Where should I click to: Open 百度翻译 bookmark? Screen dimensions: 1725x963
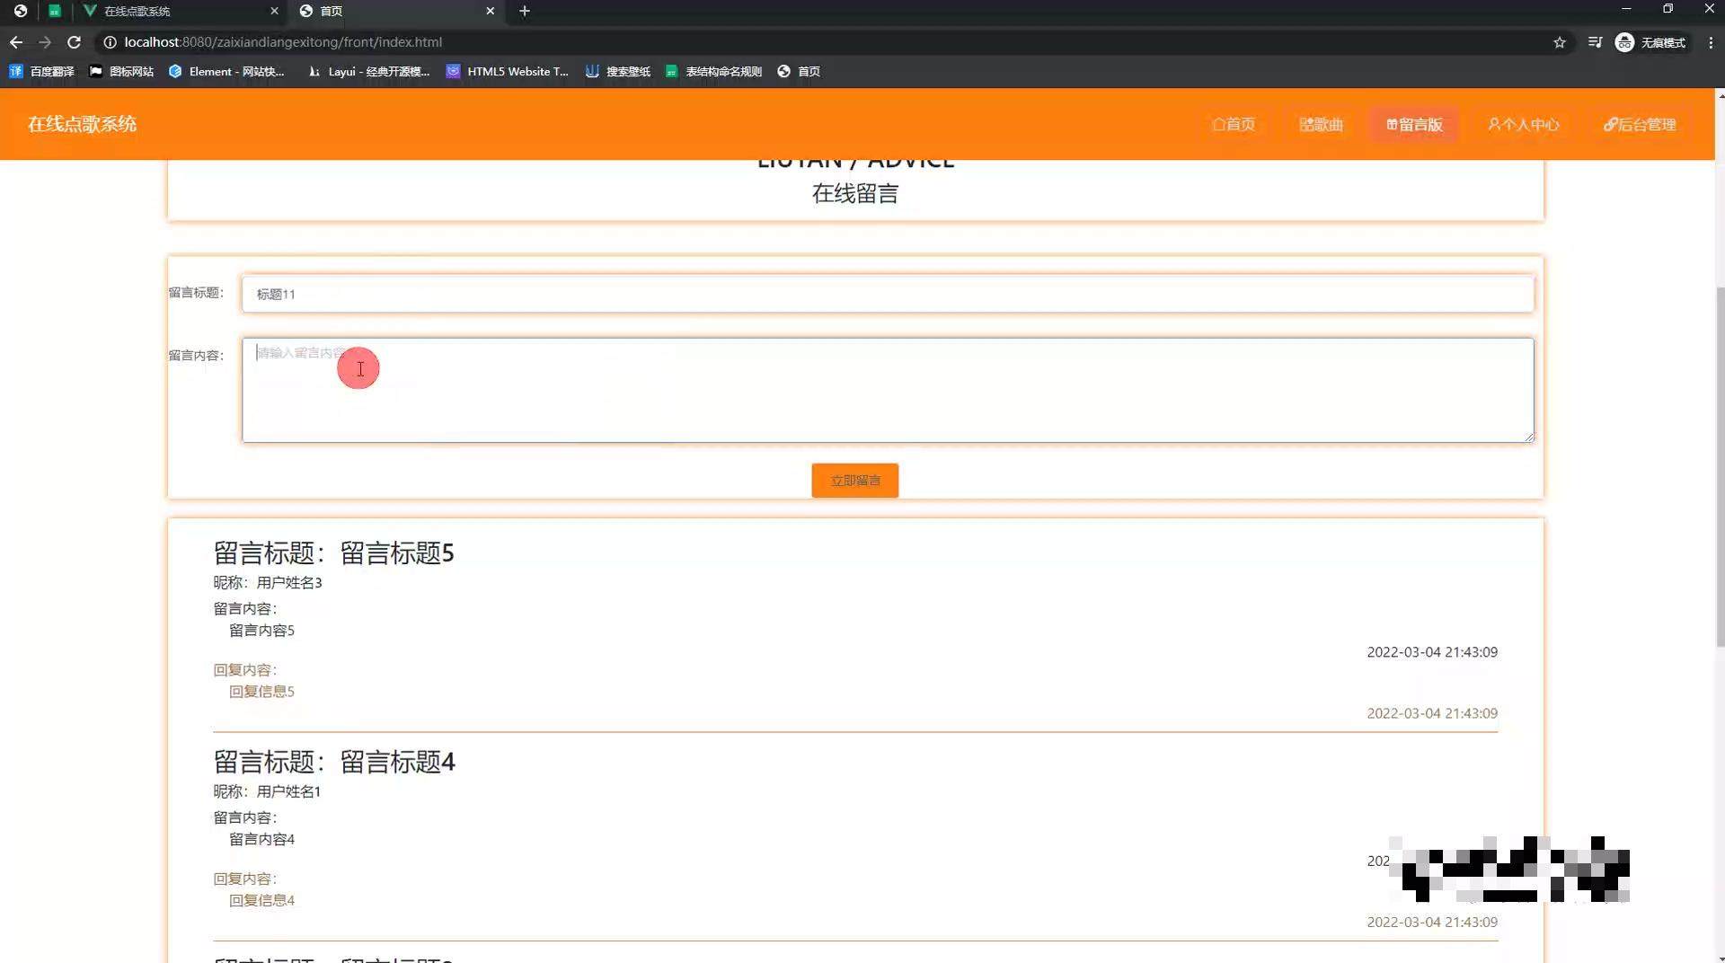click(x=42, y=72)
